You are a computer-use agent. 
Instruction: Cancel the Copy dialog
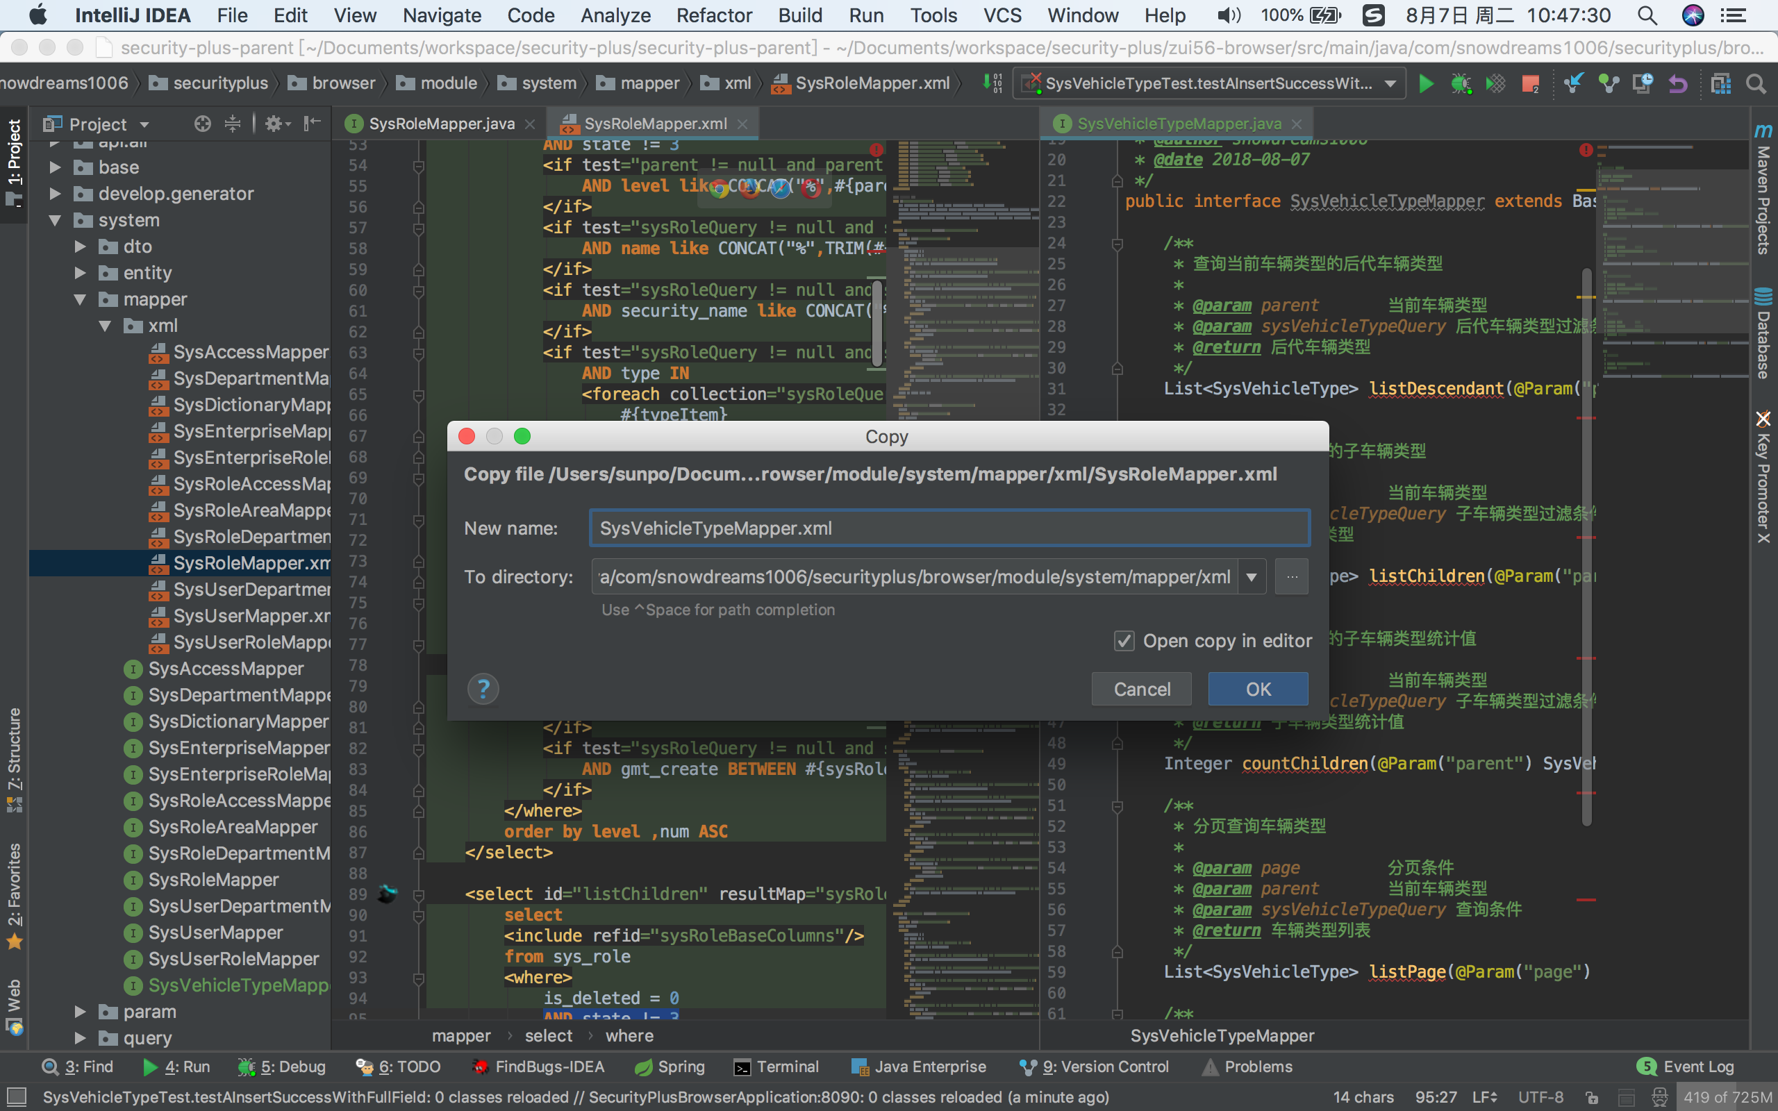[1142, 690]
